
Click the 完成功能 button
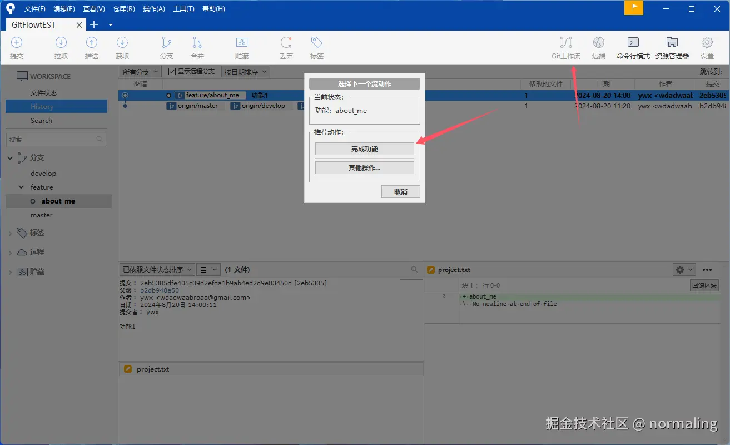pyautogui.click(x=365, y=149)
